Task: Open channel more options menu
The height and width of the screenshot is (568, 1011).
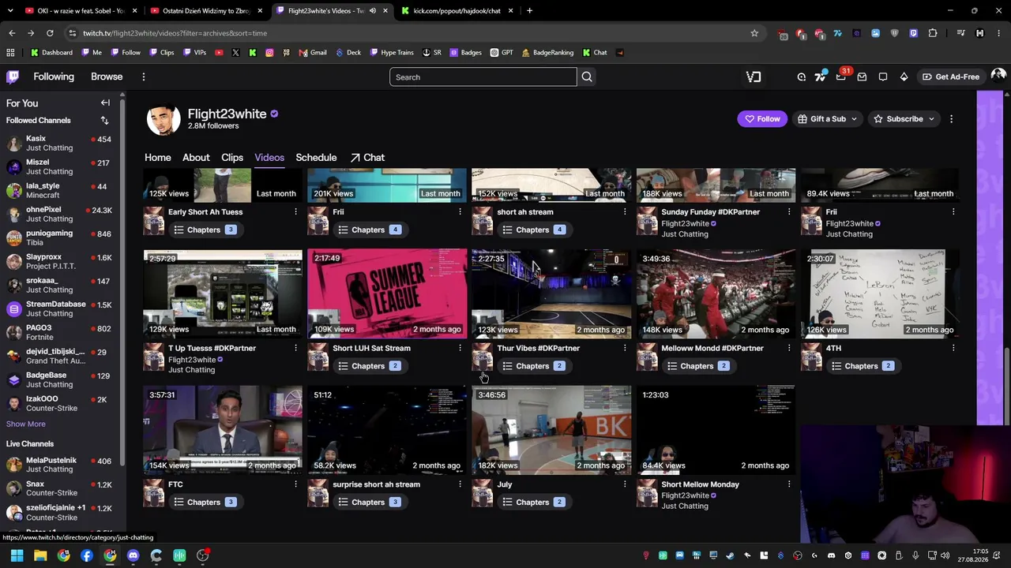Action: (951, 119)
